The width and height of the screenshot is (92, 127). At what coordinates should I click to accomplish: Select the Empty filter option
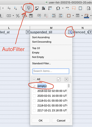pos(36,53)
